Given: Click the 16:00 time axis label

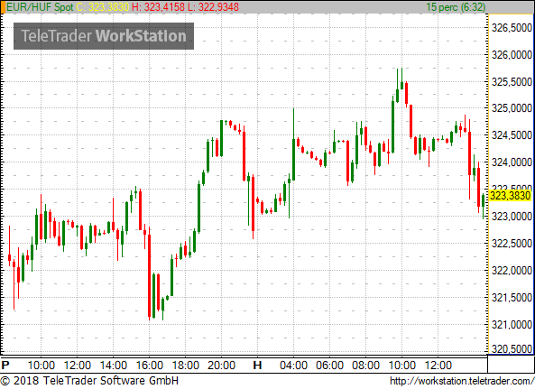Looking at the screenshot, I should point(150,366).
